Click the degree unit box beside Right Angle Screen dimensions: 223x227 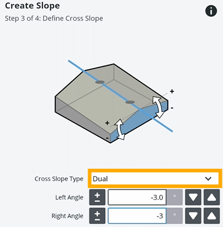pyautogui.click(x=175, y=216)
